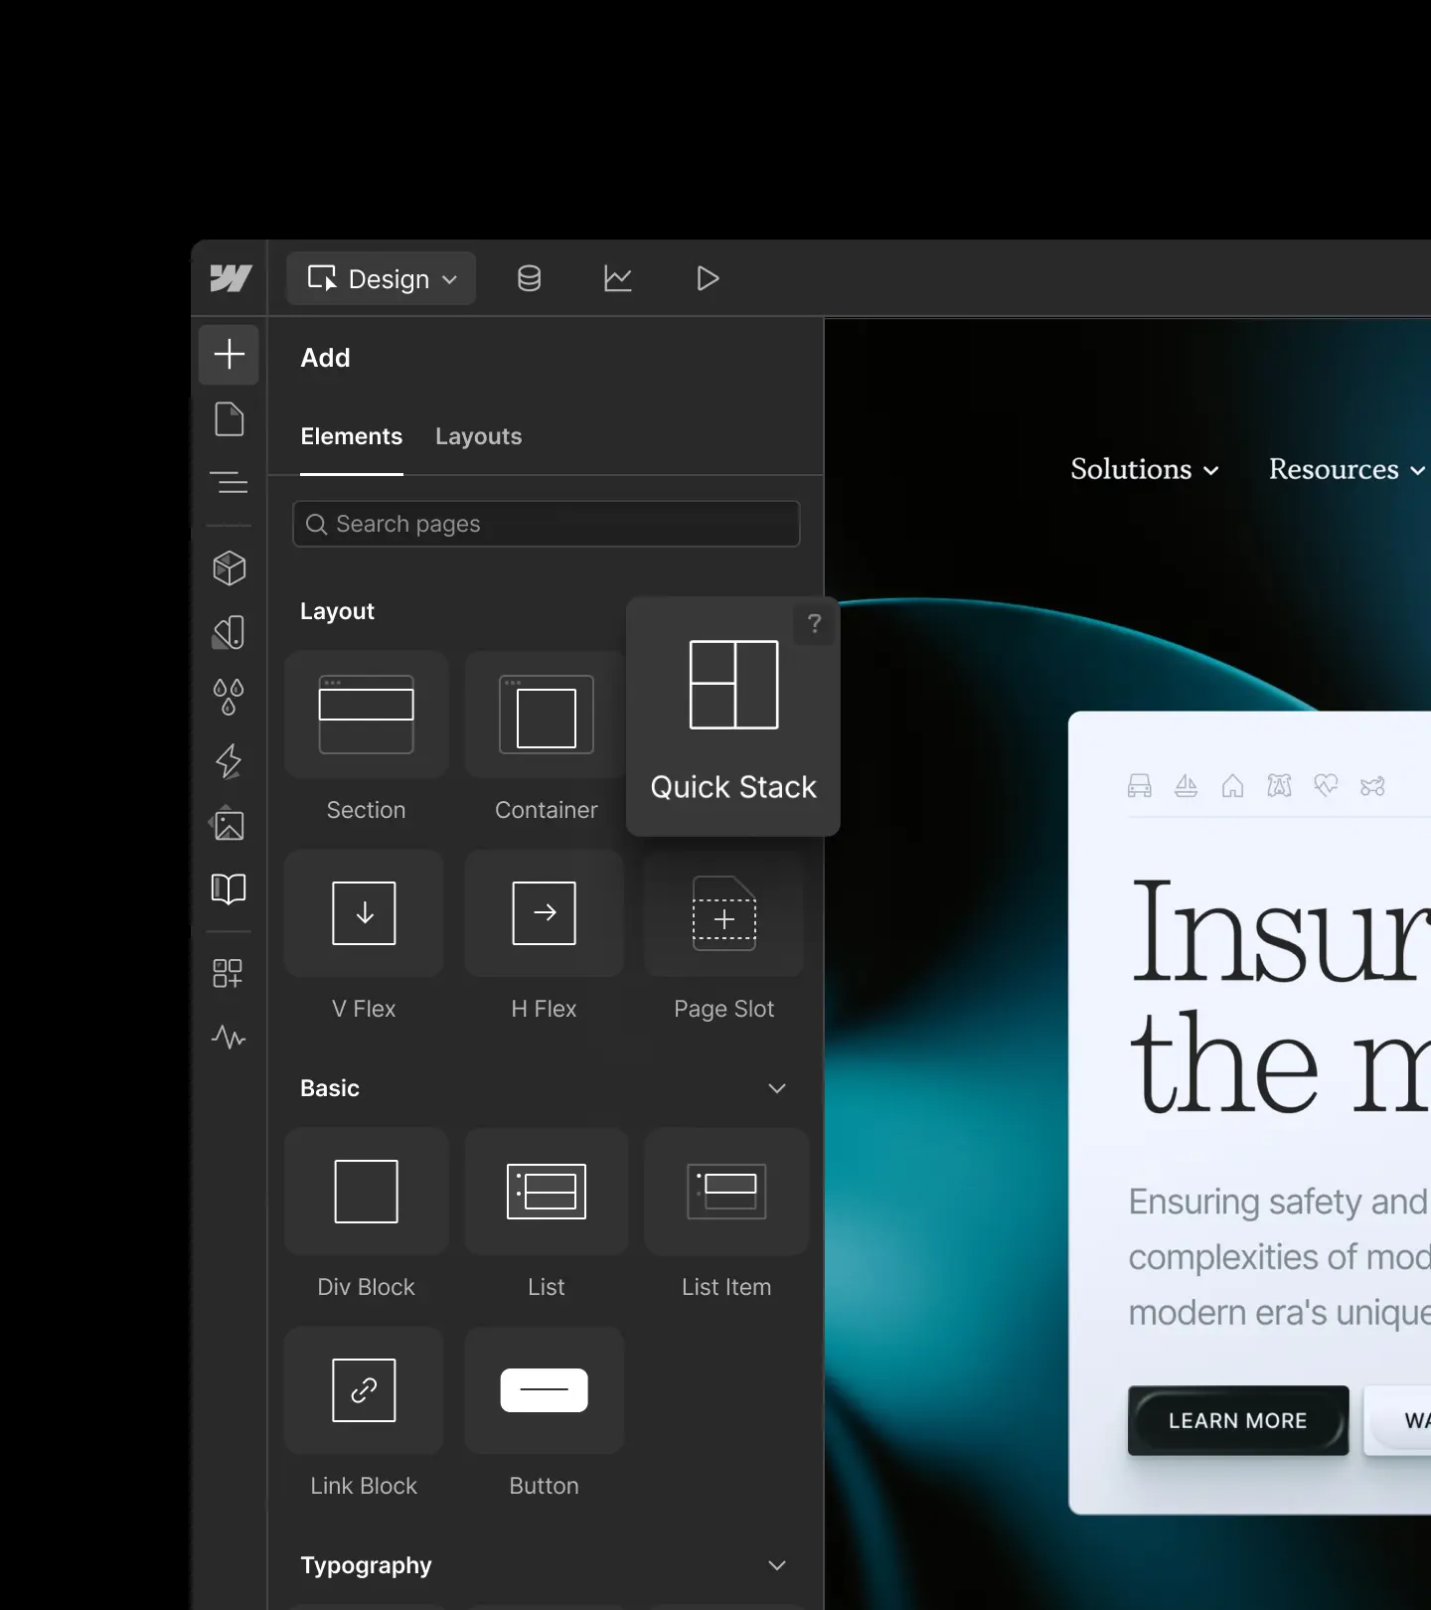Collapse the Typography section
This screenshot has width=1431, height=1610.
(x=777, y=1565)
